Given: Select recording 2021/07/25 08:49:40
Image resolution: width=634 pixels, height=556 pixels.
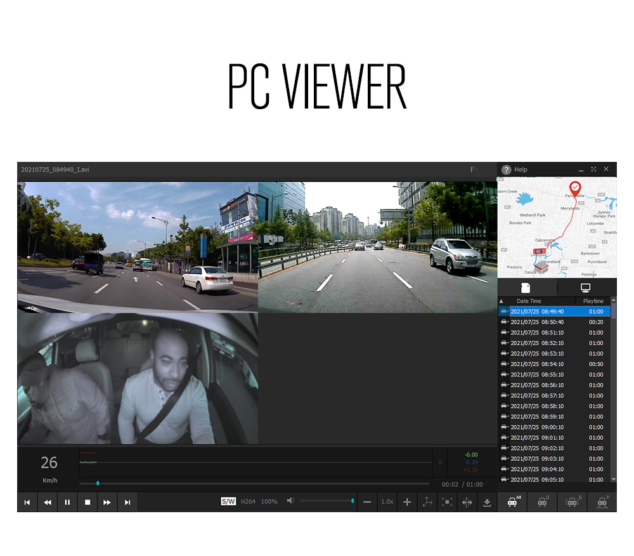Looking at the screenshot, I should coord(554,312).
